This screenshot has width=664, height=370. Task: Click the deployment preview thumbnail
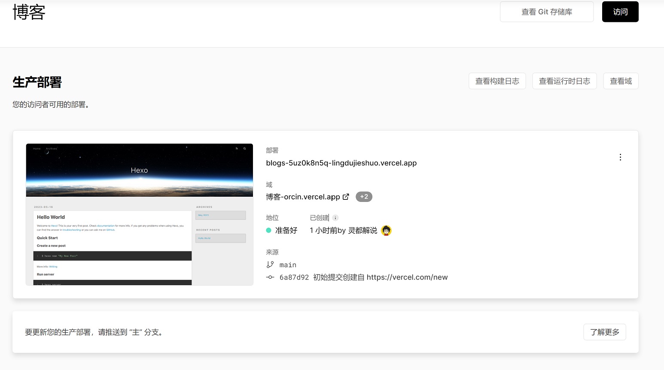(x=140, y=214)
